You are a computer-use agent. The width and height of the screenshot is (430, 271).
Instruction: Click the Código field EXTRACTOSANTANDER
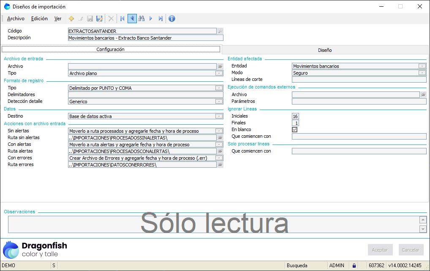[x=142, y=31]
